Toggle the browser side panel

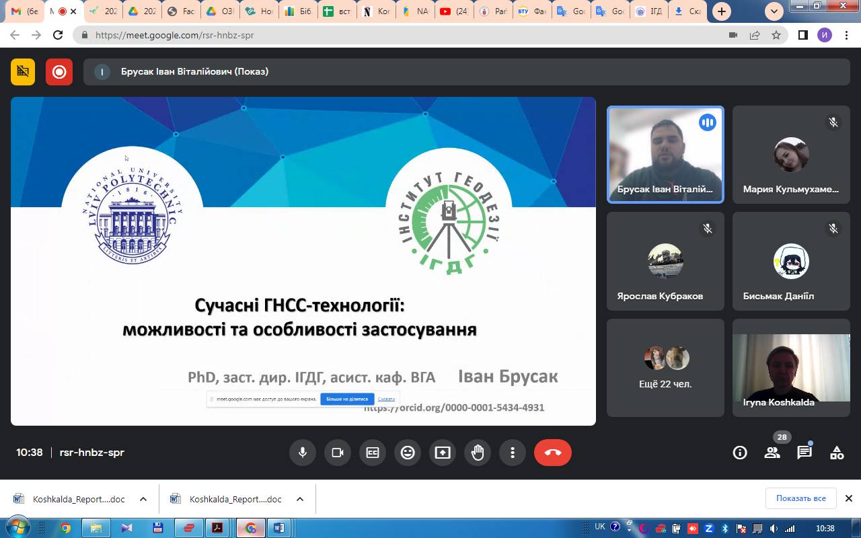pos(802,35)
